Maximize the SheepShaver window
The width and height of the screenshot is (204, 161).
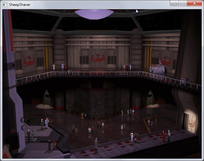183,3
